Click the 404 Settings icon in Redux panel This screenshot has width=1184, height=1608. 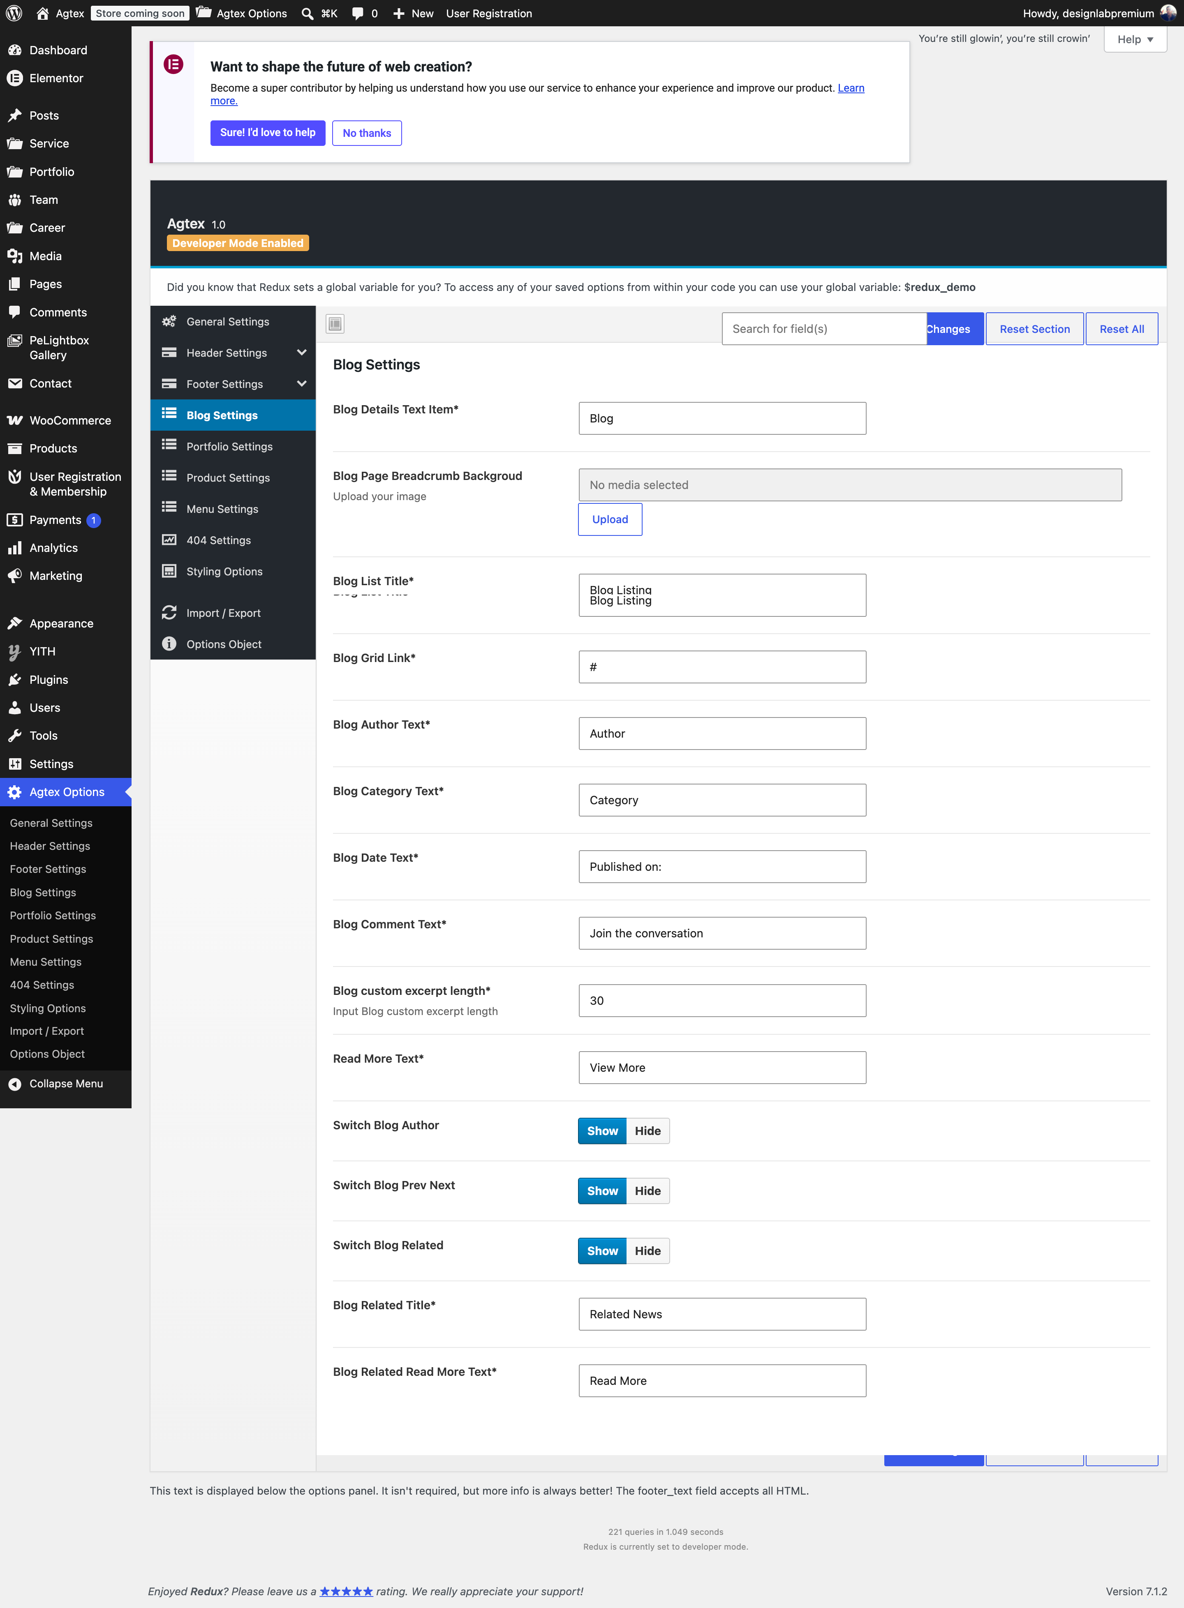tap(169, 540)
